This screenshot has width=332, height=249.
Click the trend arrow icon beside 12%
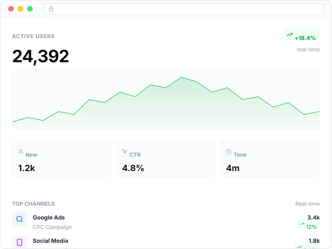[x=302, y=224]
